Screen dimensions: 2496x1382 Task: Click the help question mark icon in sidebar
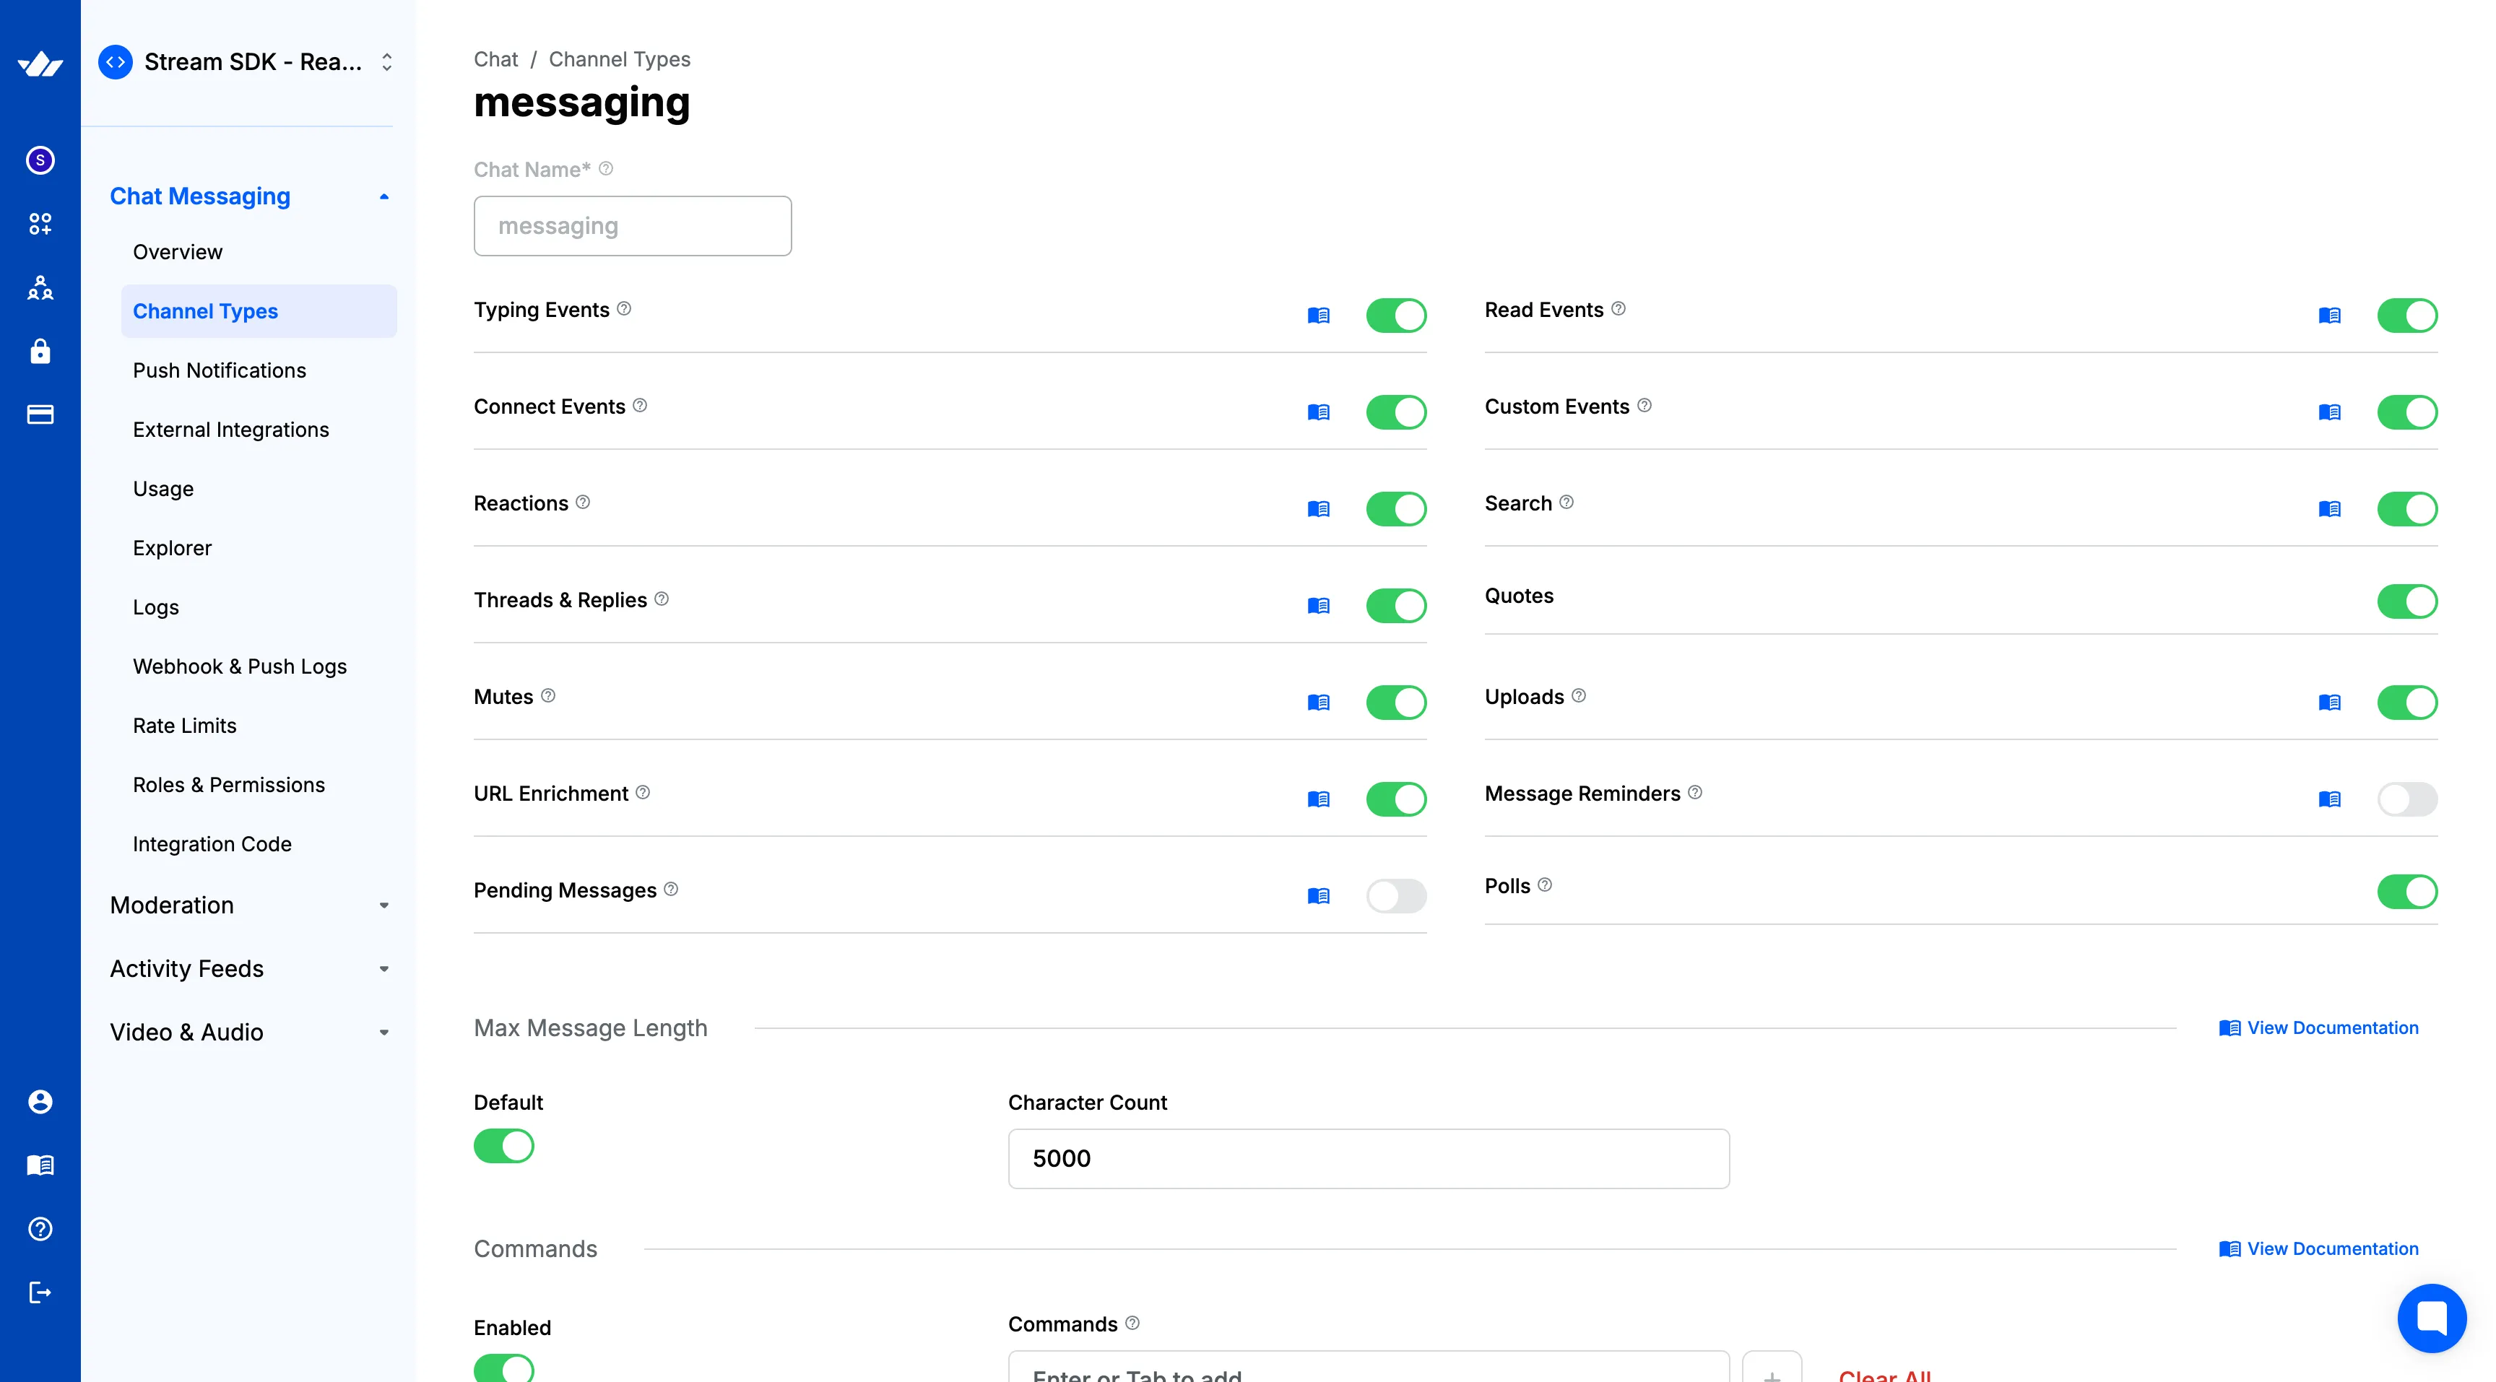pos(39,1228)
